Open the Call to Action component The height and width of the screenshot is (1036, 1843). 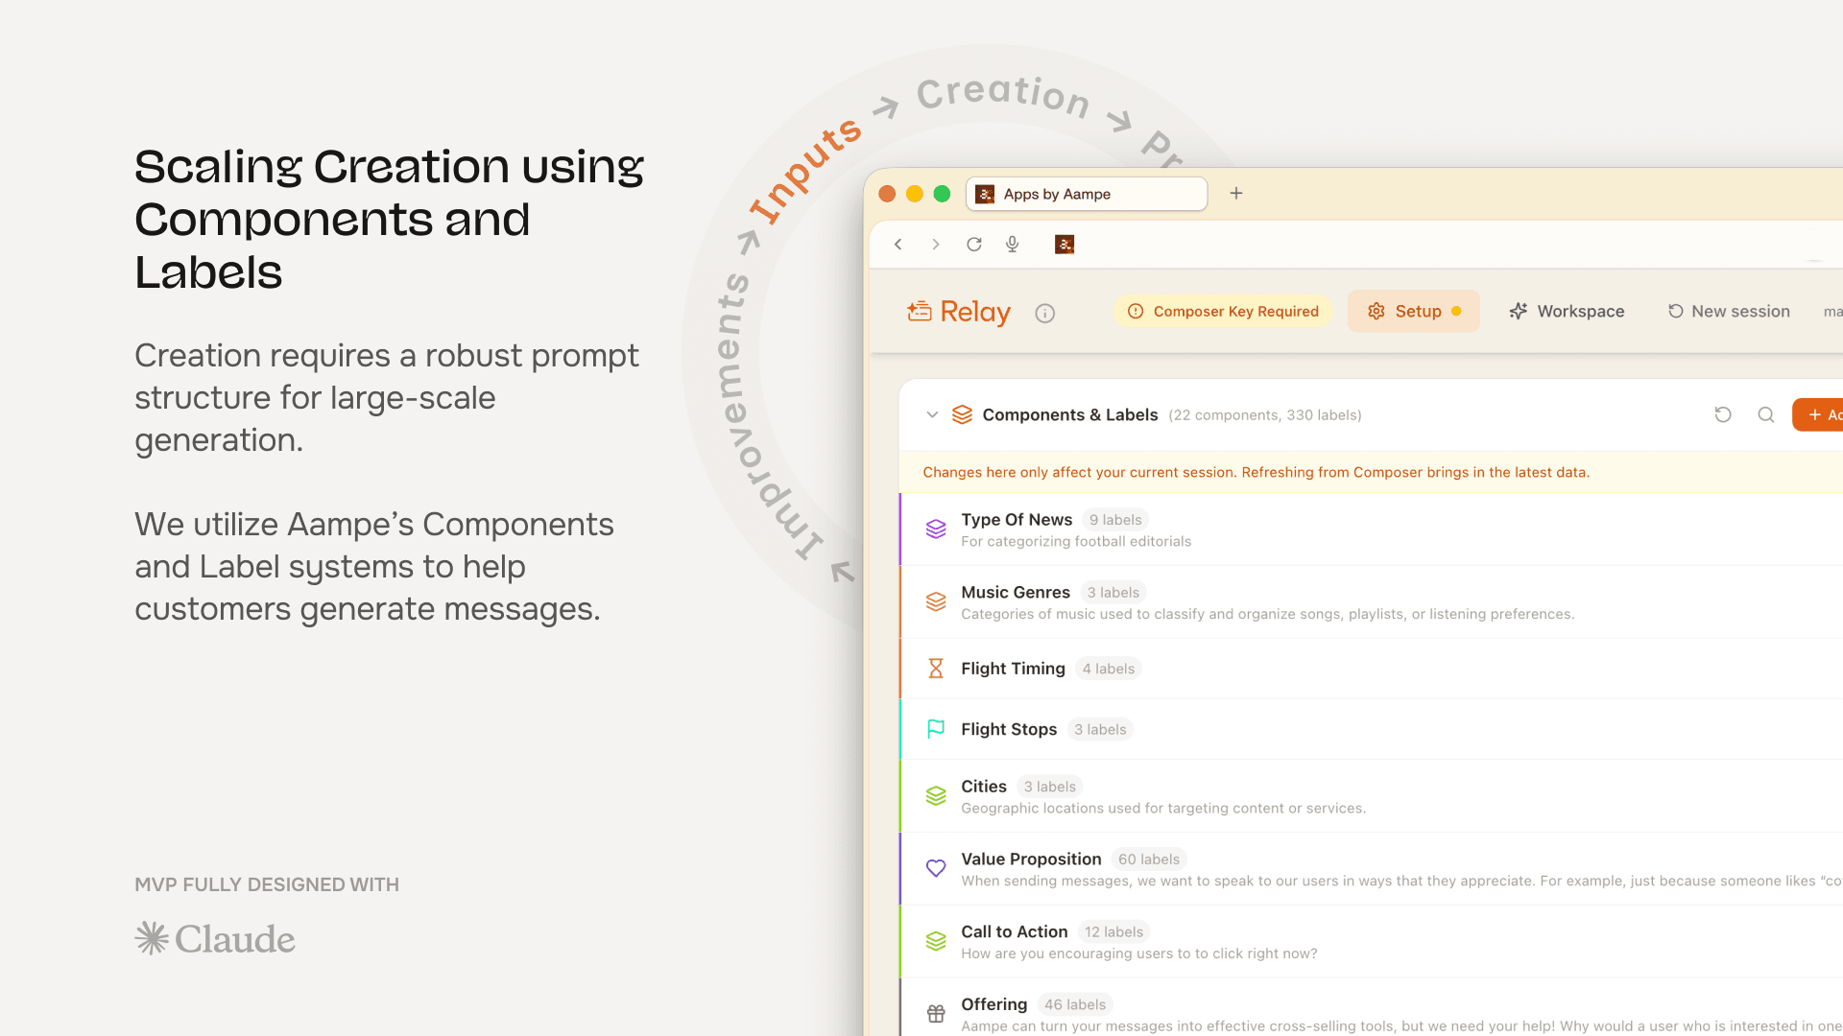coord(1371,942)
